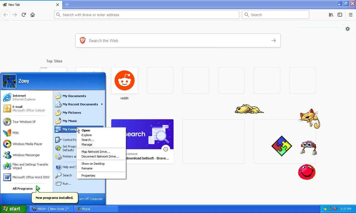This screenshot has width=356, height=213.
Task: Choose Explore in the context menu
Action: click(101, 135)
